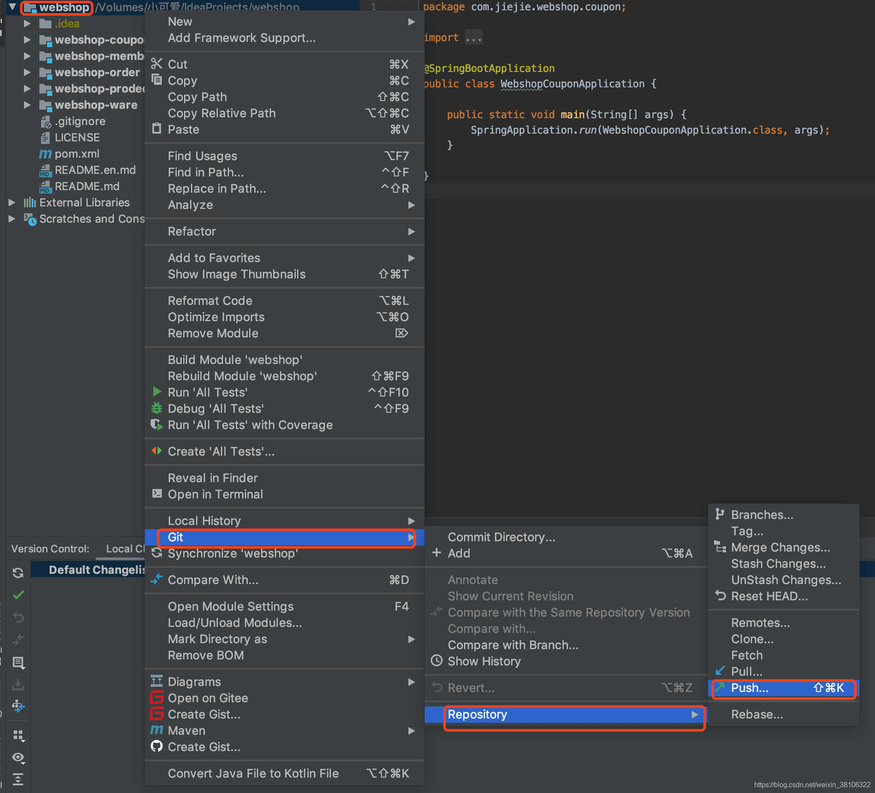This screenshot has width=875, height=793.
Task: Expand the External Libraries tree node
Action: [12, 202]
